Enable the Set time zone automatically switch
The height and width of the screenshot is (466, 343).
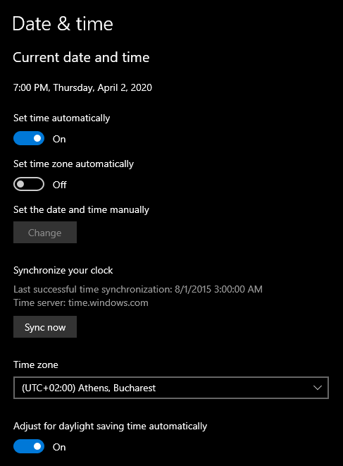point(29,184)
